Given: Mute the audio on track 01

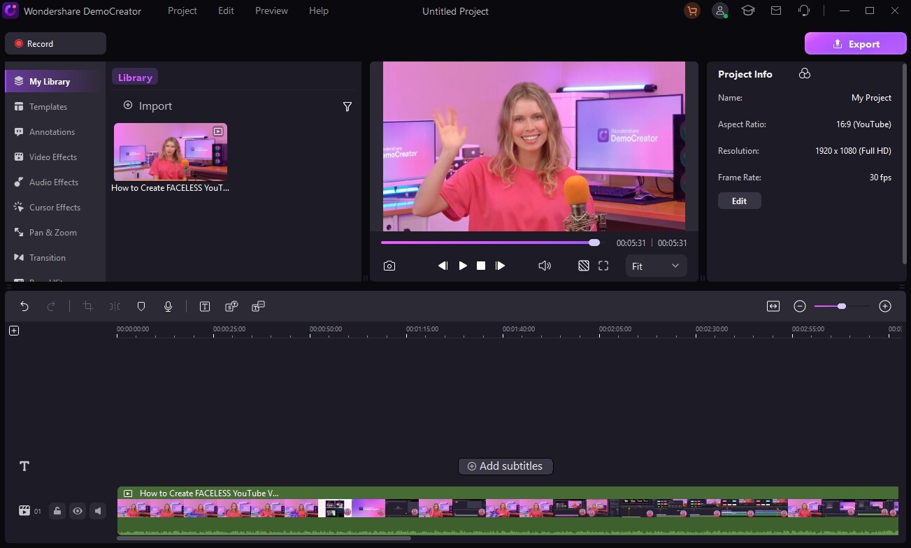Looking at the screenshot, I should coord(98,511).
